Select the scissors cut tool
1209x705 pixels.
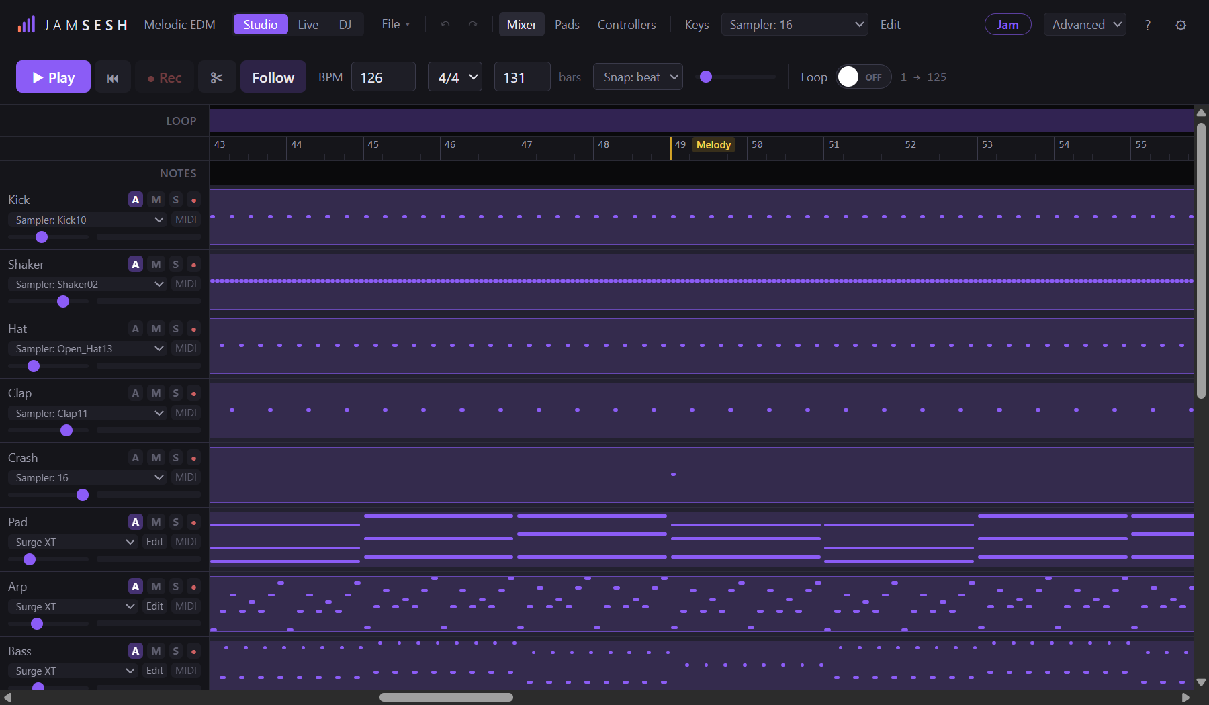tap(216, 77)
